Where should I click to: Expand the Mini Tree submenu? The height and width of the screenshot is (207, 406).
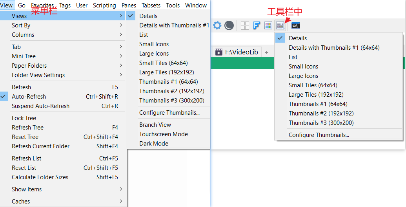pos(62,56)
